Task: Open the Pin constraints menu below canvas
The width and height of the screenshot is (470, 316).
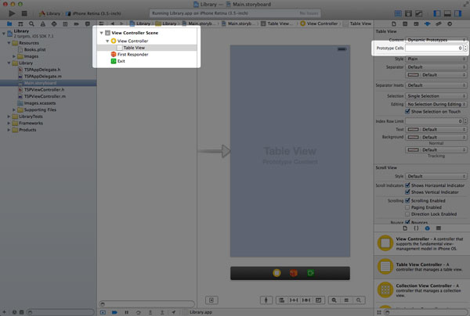Action: [294, 300]
